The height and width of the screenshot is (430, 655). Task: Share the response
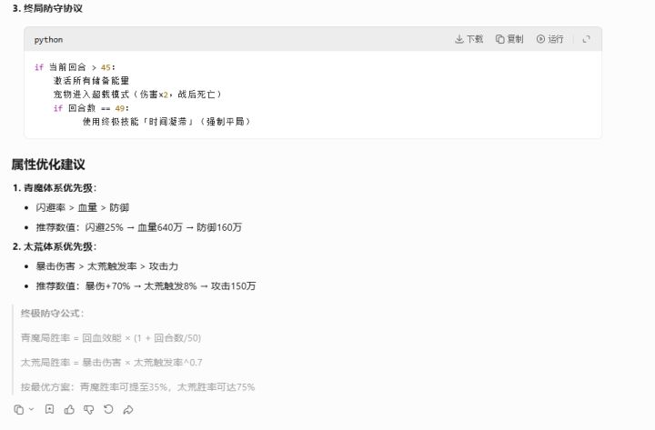pyautogui.click(x=128, y=409)
